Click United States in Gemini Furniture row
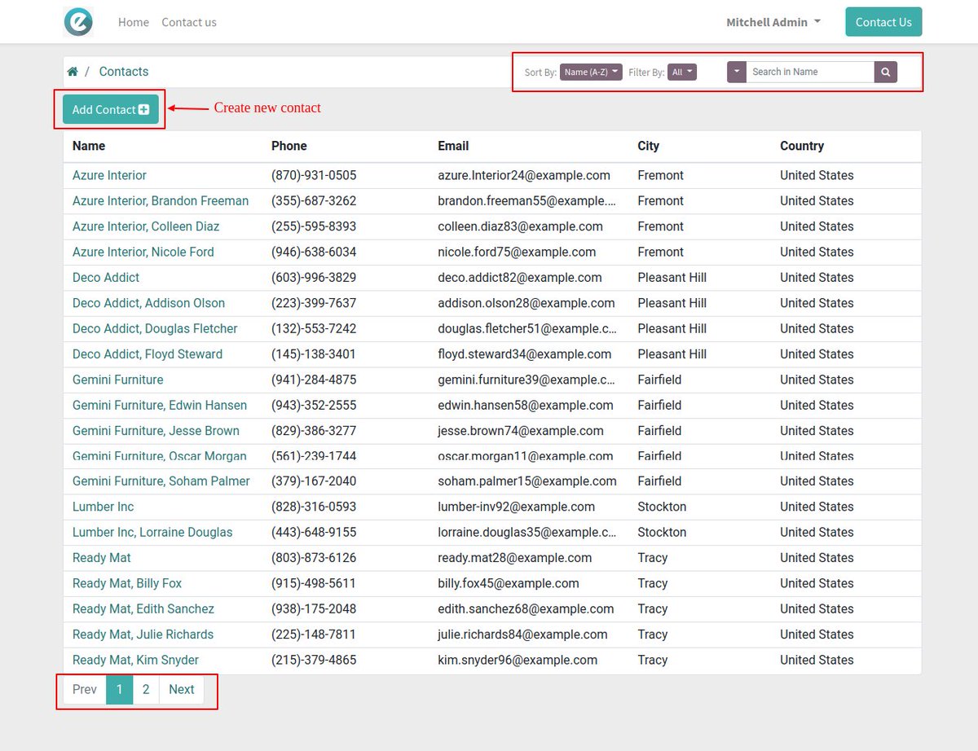Screen dimensions: 978x751 (817, 380)
